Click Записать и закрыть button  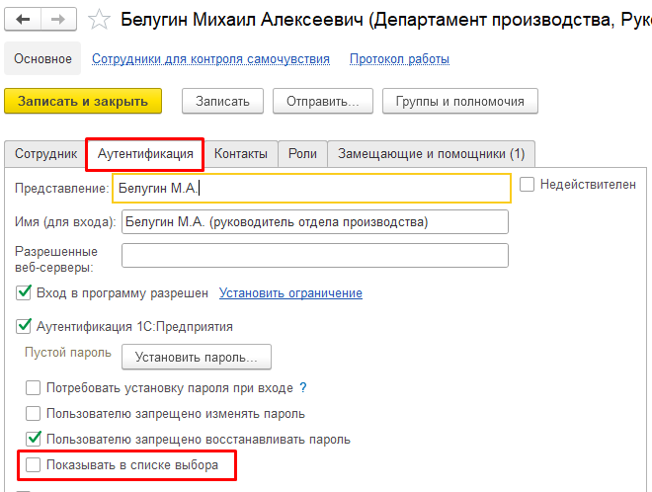click(83, 101)
